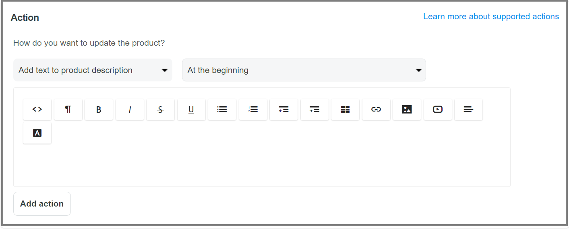Viewport: 569px width, 229px height.
Task: Increase indent with the indent icon
Action: click(315, 109)
